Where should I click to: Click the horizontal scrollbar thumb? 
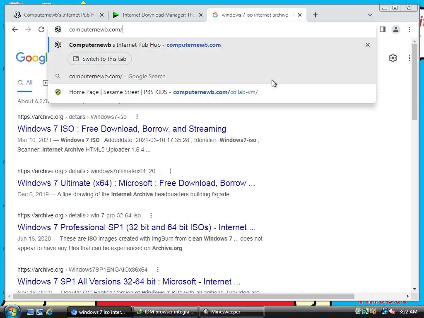click(183, 296)
